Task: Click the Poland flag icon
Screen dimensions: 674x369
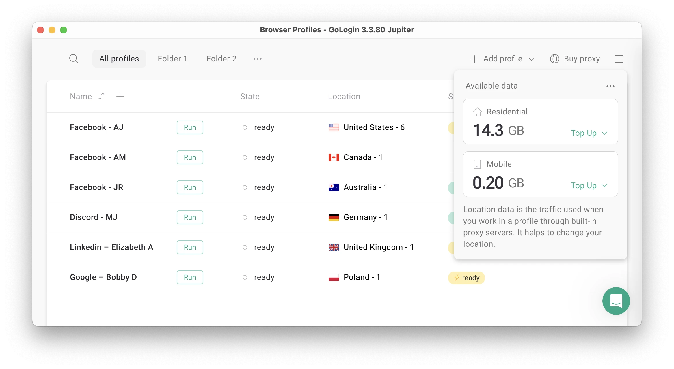Action: (334, 277)
